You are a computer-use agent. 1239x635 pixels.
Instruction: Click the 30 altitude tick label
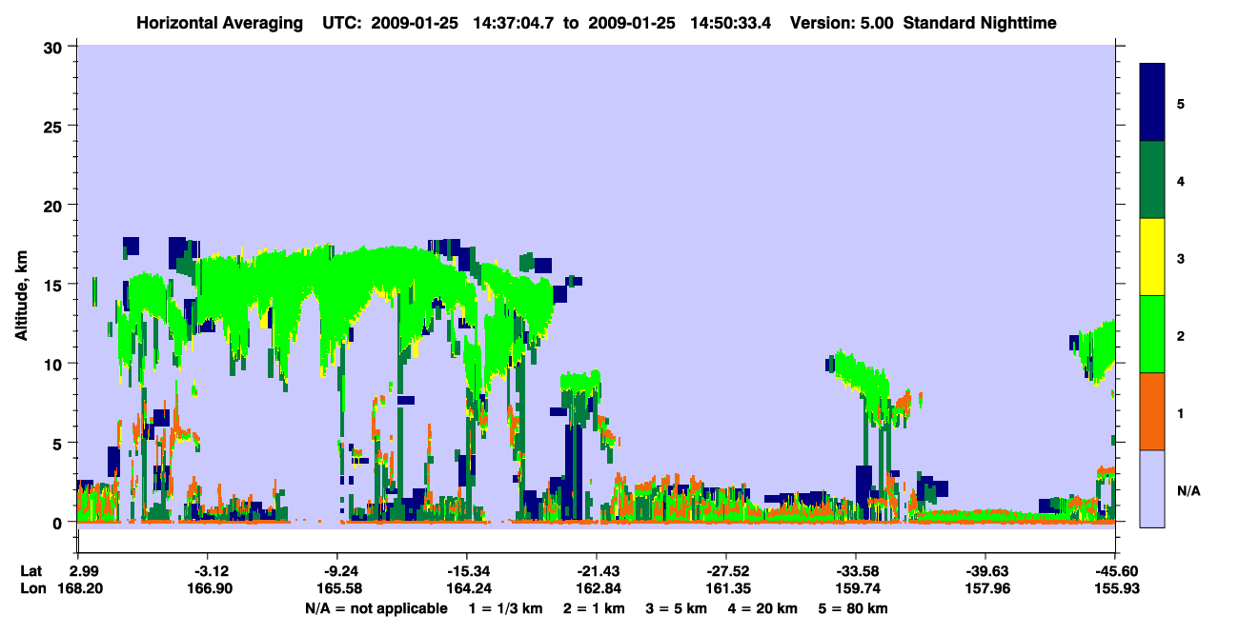click(x=56, y=47)
